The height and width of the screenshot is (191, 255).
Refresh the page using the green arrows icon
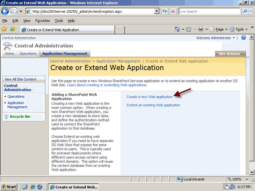tap(165, 11)
